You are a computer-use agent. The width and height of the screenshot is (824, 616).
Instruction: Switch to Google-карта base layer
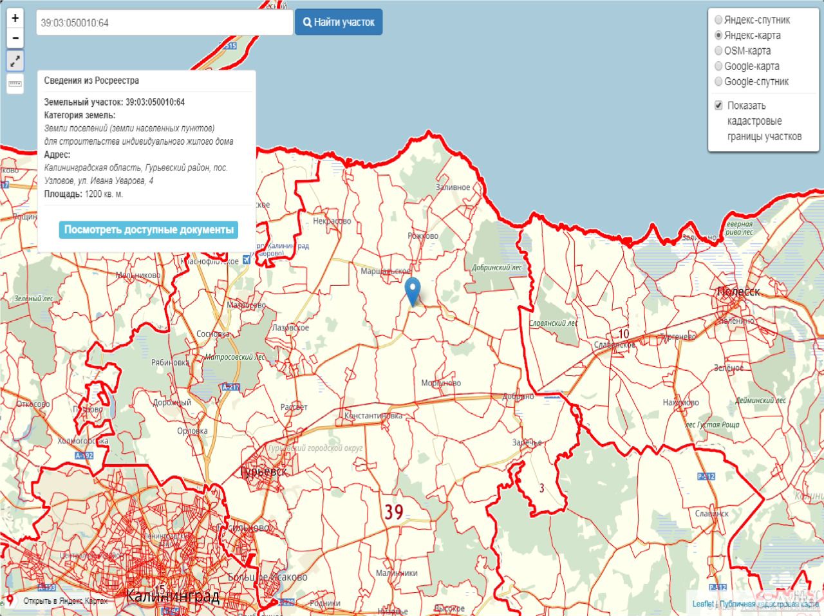pos(718,66)
